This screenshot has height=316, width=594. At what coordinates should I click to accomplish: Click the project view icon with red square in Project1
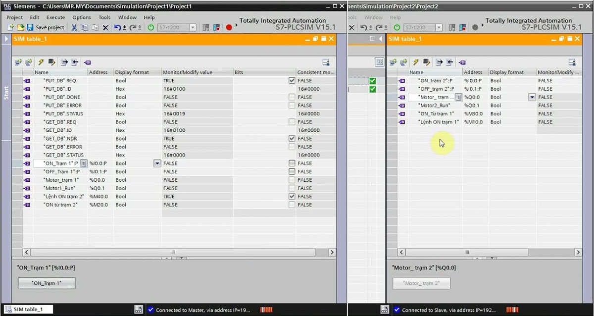click(216, 27)
